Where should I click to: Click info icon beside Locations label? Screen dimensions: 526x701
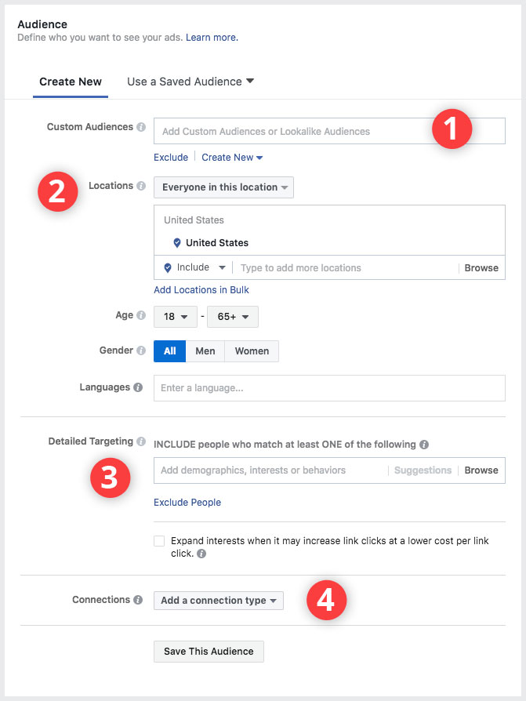[x=141, y=186]
